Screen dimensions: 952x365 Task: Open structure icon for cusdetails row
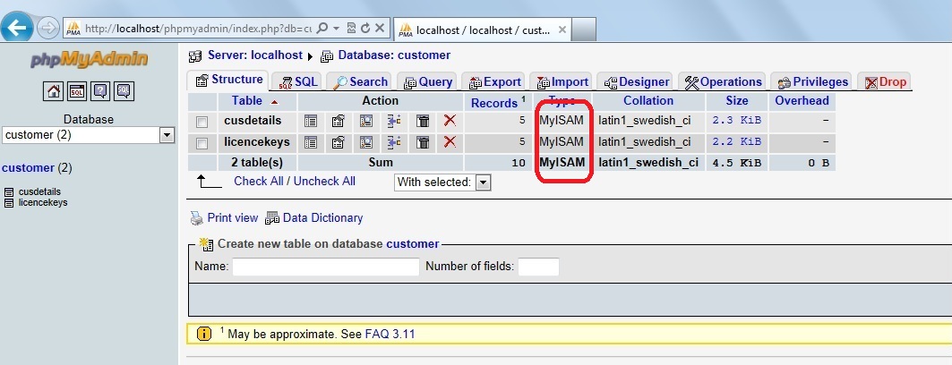click(339, 122)
